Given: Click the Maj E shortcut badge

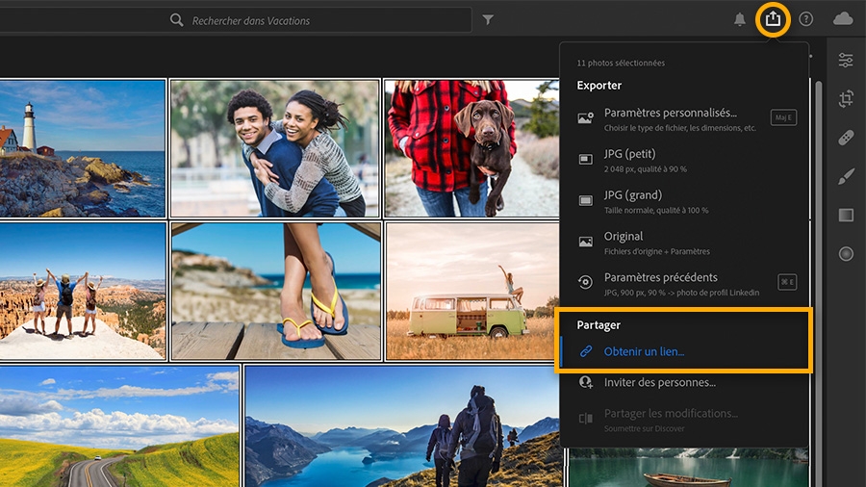Looking at the screenshot, I should 783,117.
